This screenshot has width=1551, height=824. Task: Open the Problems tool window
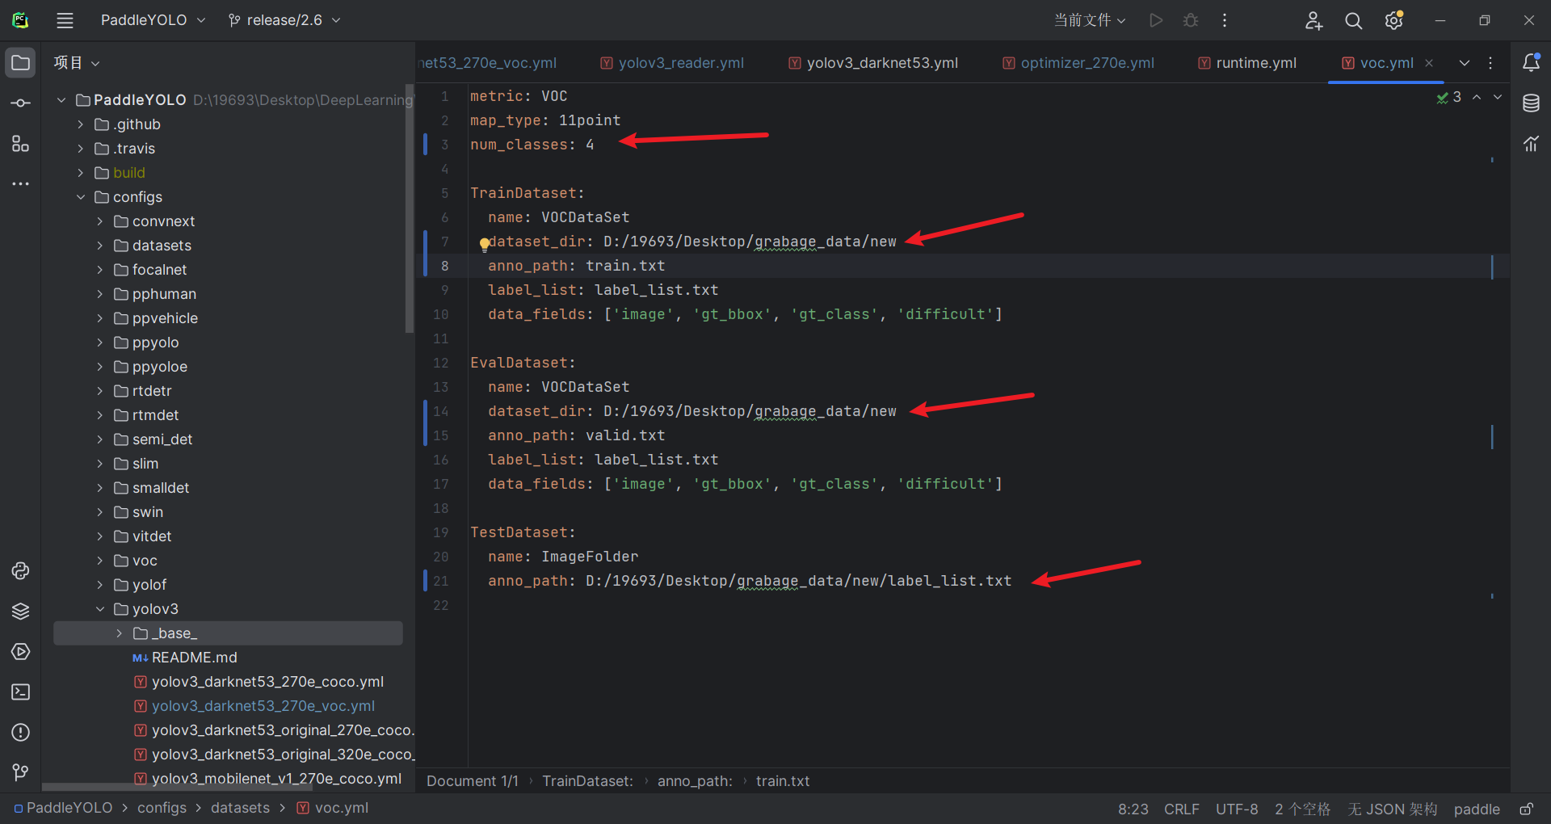(20, 733)
